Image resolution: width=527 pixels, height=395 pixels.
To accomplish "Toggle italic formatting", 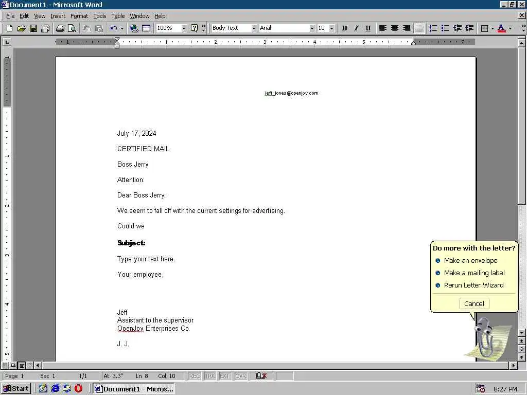I will 356,28.
